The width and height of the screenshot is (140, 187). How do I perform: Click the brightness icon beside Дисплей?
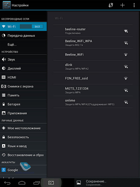(4, 68)
